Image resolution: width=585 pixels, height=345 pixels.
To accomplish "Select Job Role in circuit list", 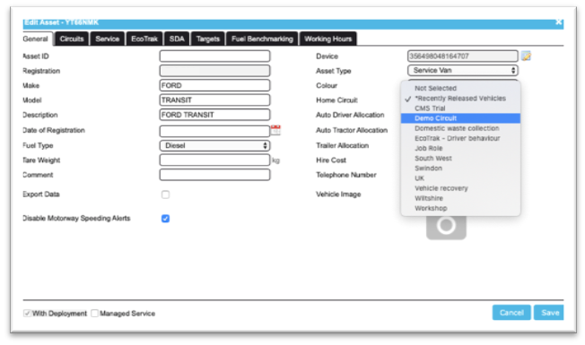I will pyautogui.click(x=460, y=148).
